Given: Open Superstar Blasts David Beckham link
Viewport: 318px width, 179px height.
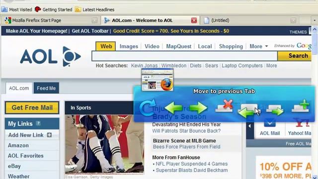Looking at the screenshot, I should (192, 170).
